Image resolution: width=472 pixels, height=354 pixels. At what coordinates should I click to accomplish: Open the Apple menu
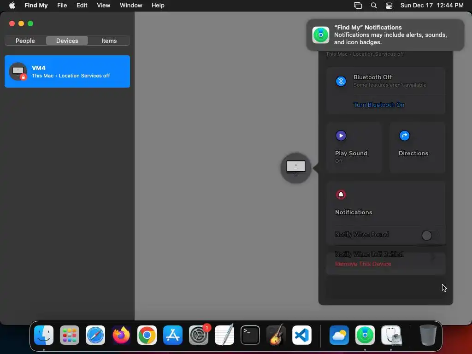[x=12, y=6]
